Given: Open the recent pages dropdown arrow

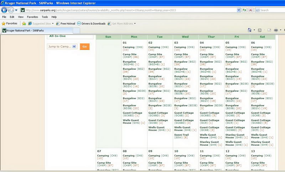Looking at the screenshot, I should 16,10.
